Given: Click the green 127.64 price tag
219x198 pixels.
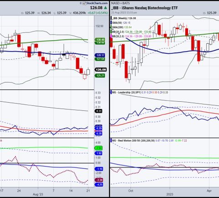Looking at the screenshot, I should [100, 59].
